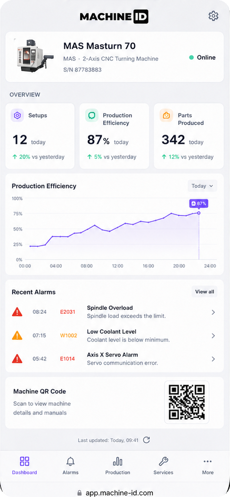Viewport: 230px width, 497px height.
Task: Open alarm code E1014
Action: (67, 359)
